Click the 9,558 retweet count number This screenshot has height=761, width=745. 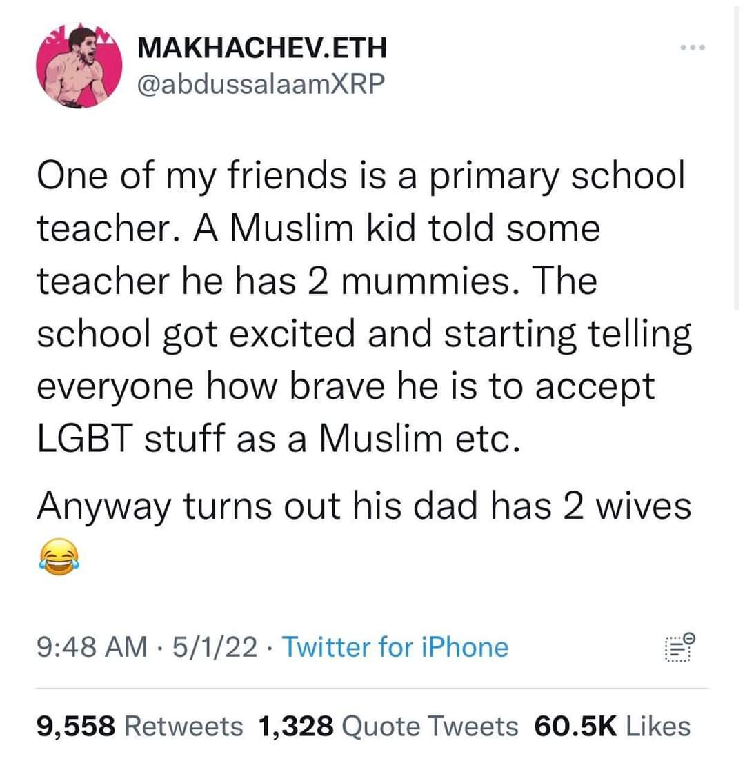click(x=77, y=726)
